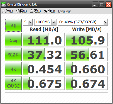Click the empty comment field at bottom
This screenshot has height=104, width=113.
pos(56,96)
